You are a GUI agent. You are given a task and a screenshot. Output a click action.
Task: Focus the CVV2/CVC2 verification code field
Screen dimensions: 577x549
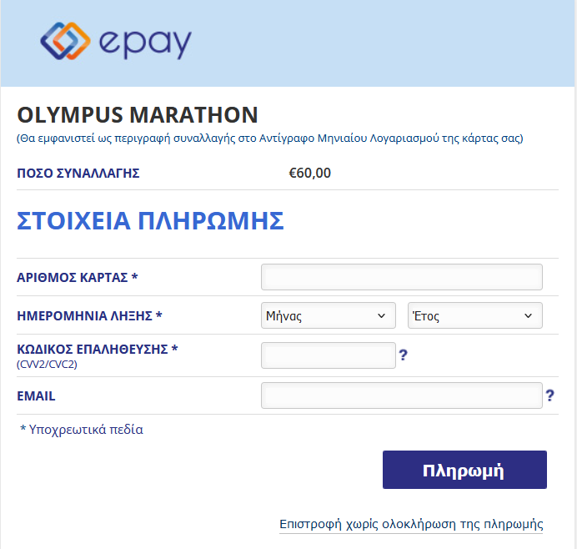click(329, 355)
